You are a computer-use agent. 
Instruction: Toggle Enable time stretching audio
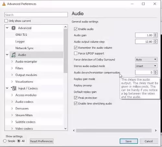[x=75, y=103]
